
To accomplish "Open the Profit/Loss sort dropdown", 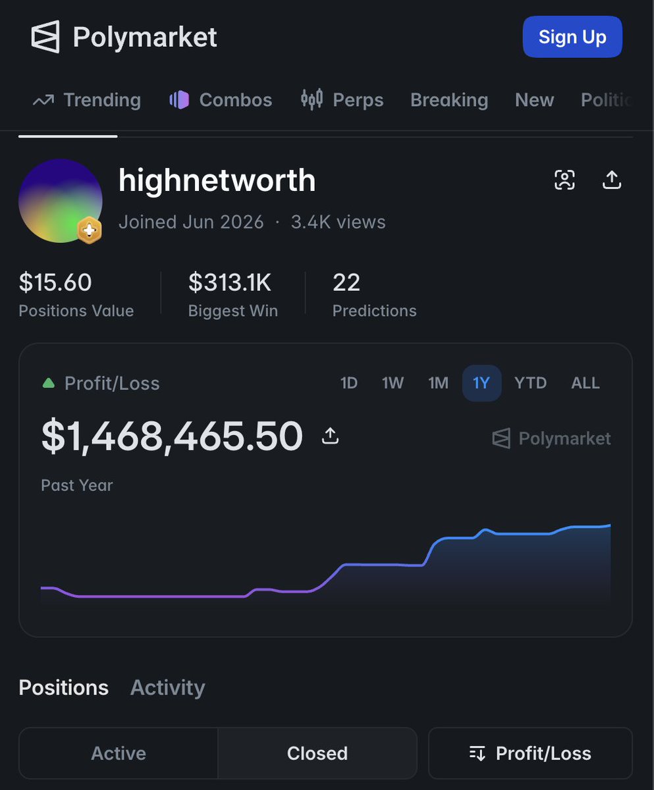I will tap(530, 753).
